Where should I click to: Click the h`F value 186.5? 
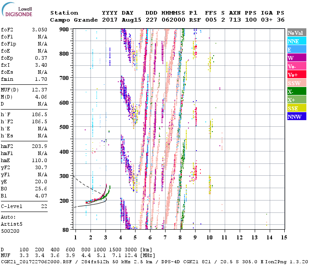39,114
